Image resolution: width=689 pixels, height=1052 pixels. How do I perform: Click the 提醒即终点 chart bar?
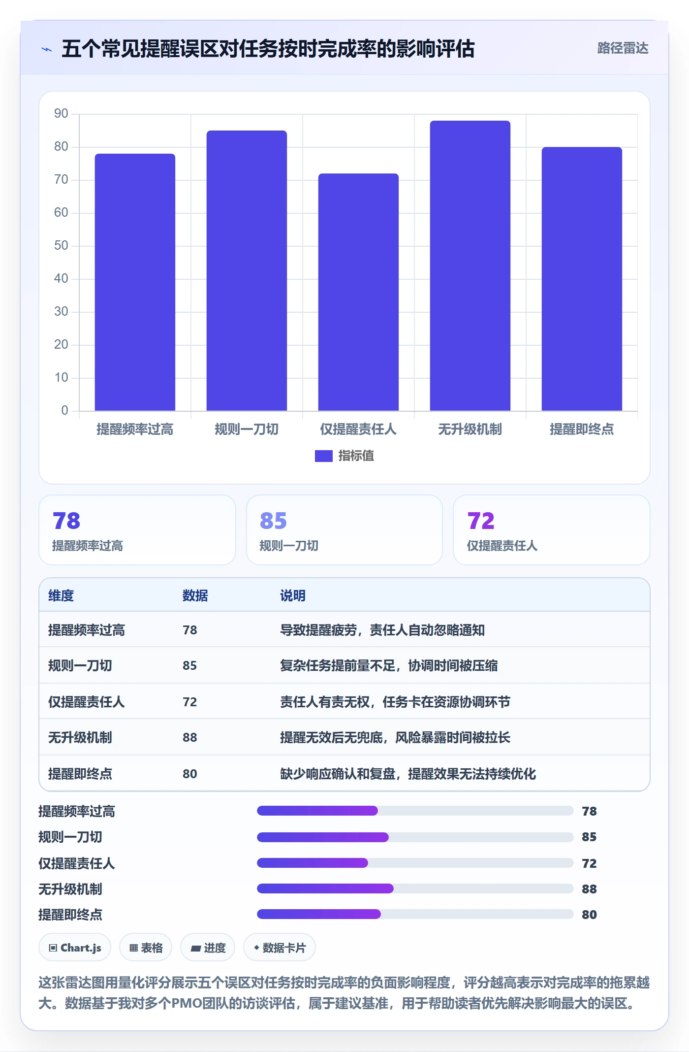pyautogui.click(x=582, y=279)
